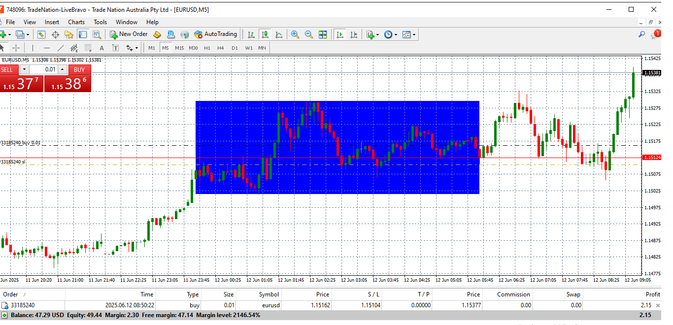Click the Zoom In magnifier icon
This screenshot has width=673, height=325.
pos(295,34)
